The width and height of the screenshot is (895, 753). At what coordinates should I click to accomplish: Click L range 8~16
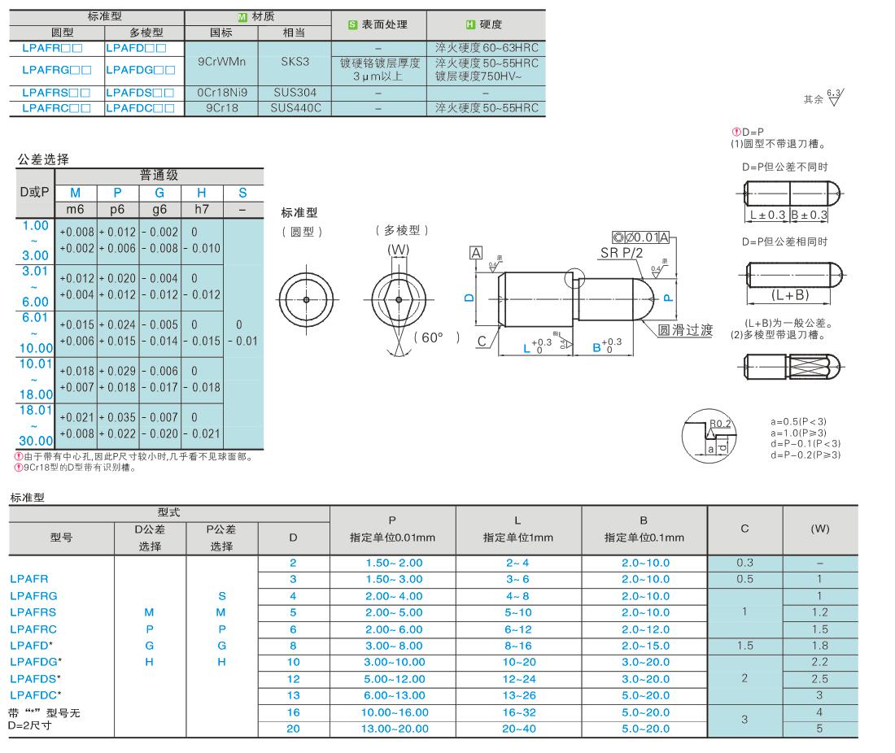pos(519,646)
